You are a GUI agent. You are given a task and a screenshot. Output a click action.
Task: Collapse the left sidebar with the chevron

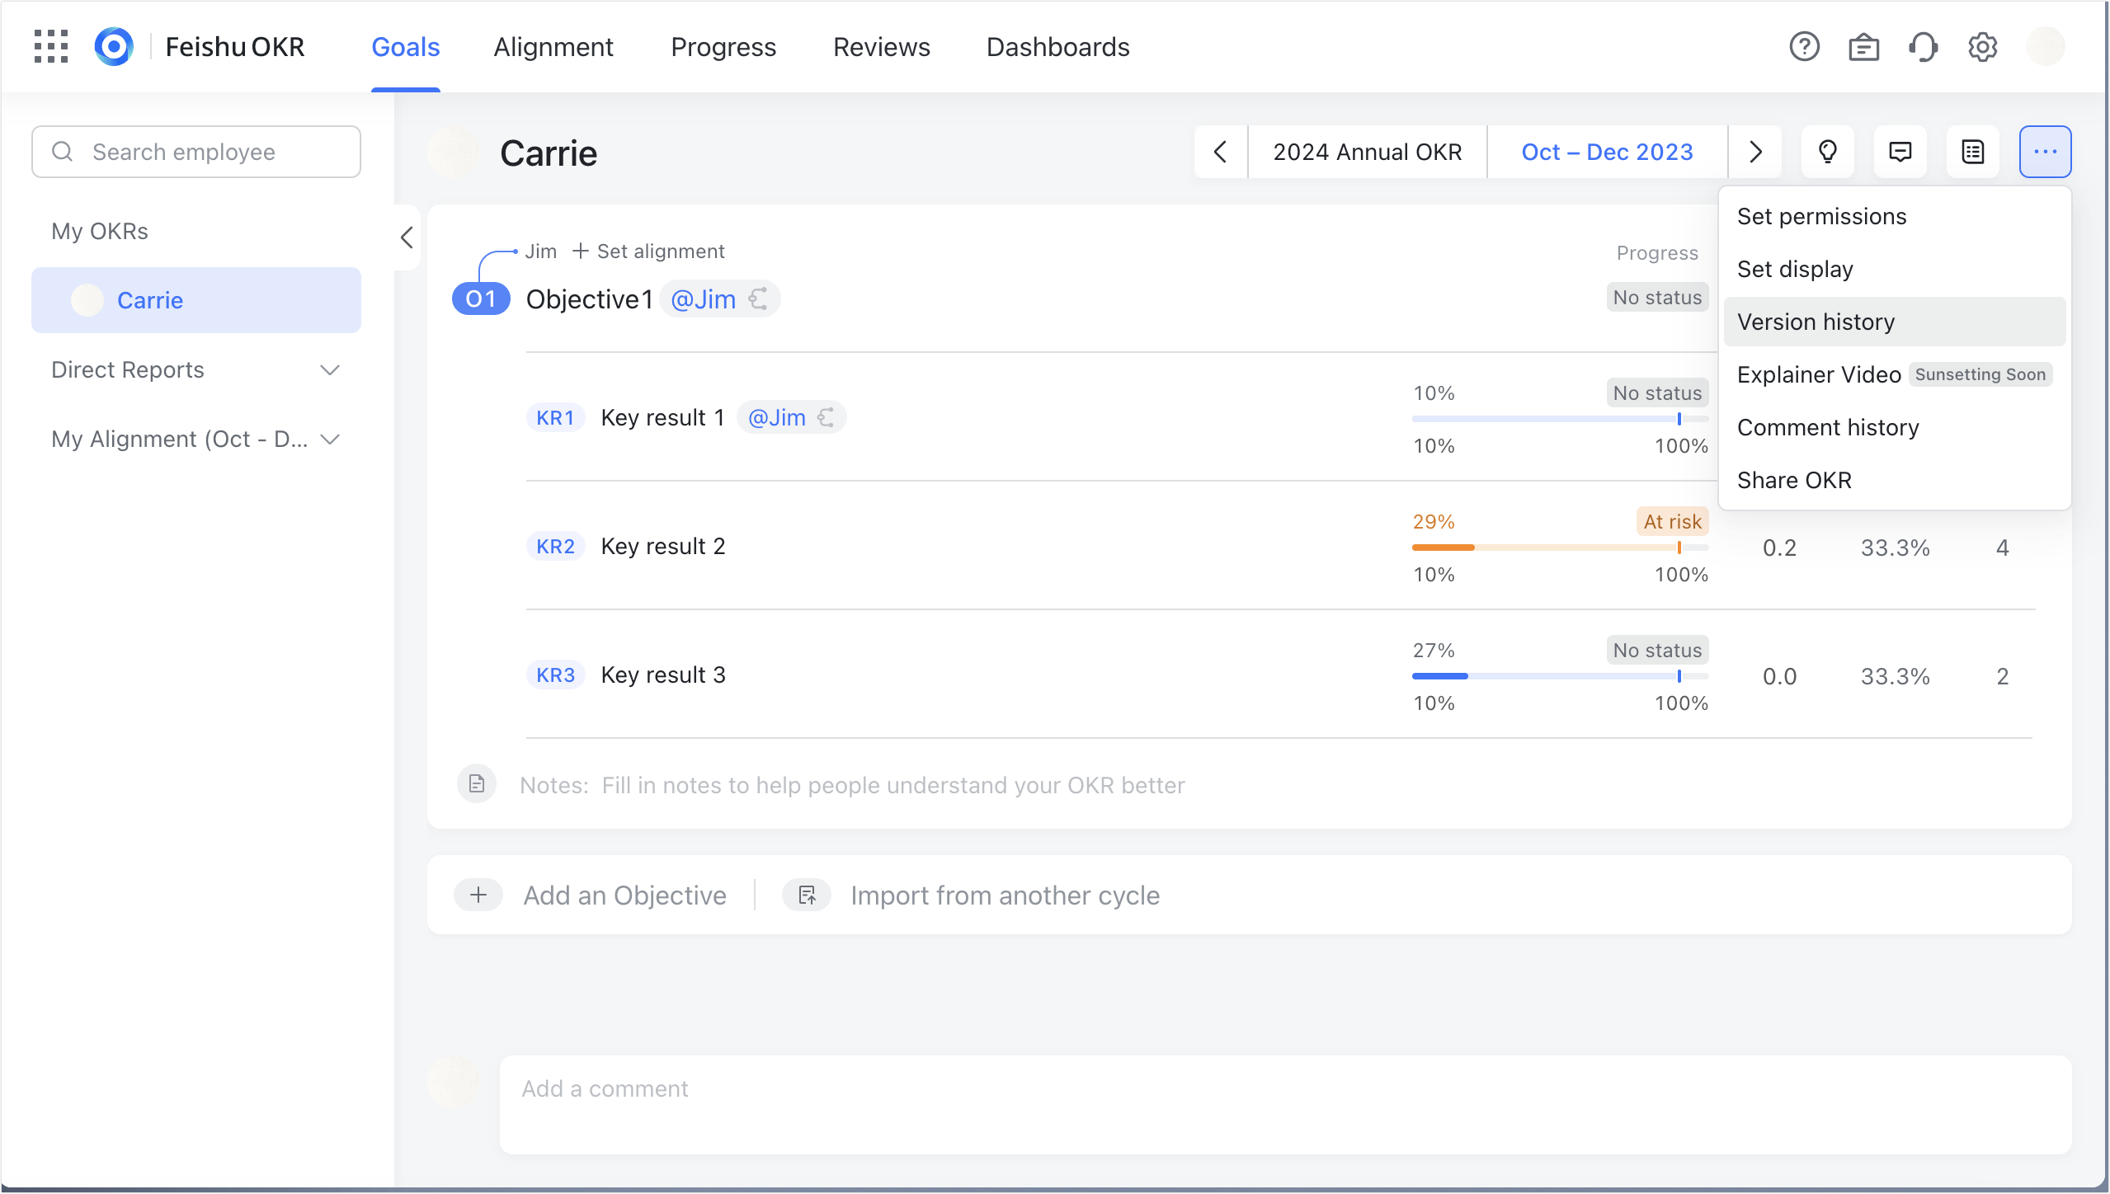pyautogui.click(x=406, y=237)
